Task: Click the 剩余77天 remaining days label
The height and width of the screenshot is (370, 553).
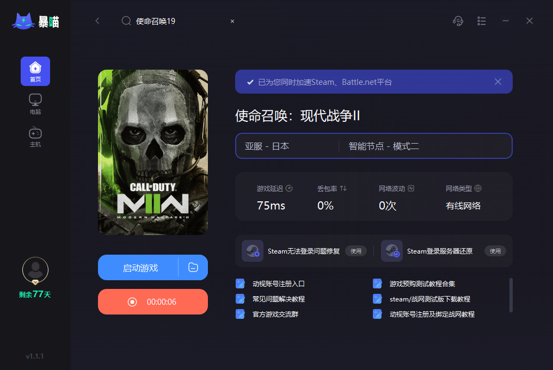Action: [35, 294]
